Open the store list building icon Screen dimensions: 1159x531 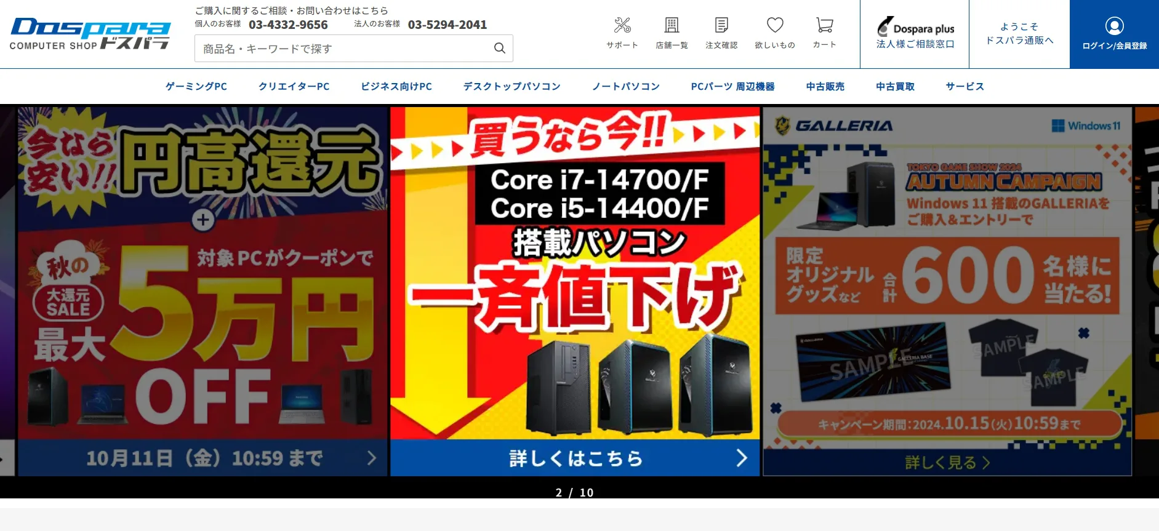(x=672, y=26)
